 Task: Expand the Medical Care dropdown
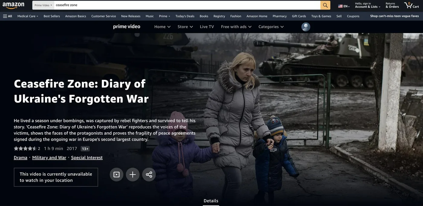coord(28,16)
